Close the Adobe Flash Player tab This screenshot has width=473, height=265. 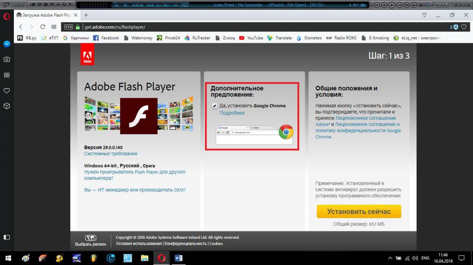pos(75,15)
